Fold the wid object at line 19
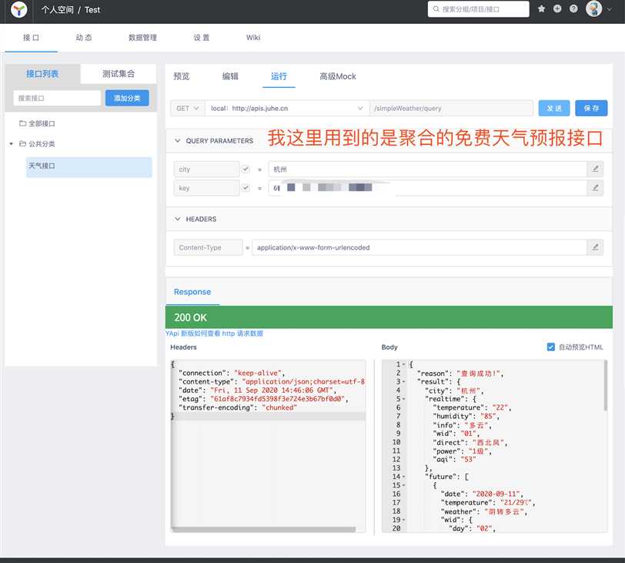Image resolution: width=625 pixels, height=563 pixels. (403, 520)
